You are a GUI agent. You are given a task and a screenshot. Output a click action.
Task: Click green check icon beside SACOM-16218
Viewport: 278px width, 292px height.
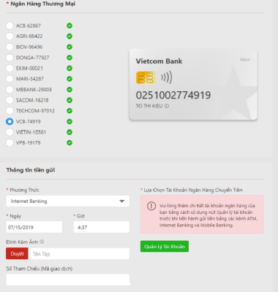(69, 100)
